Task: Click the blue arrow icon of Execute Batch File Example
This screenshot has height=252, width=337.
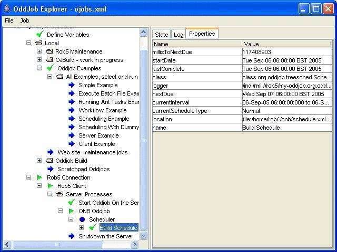Action: 72,93
